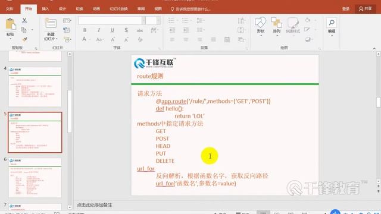Click the lightbulb Tell Me icon
The height and width of the screenshot is (214, 381).
pos(172,9)
